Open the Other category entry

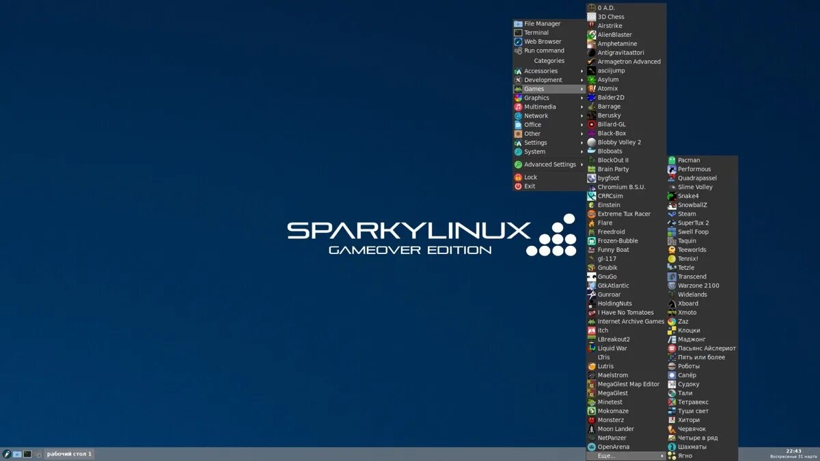click(549, 134)
